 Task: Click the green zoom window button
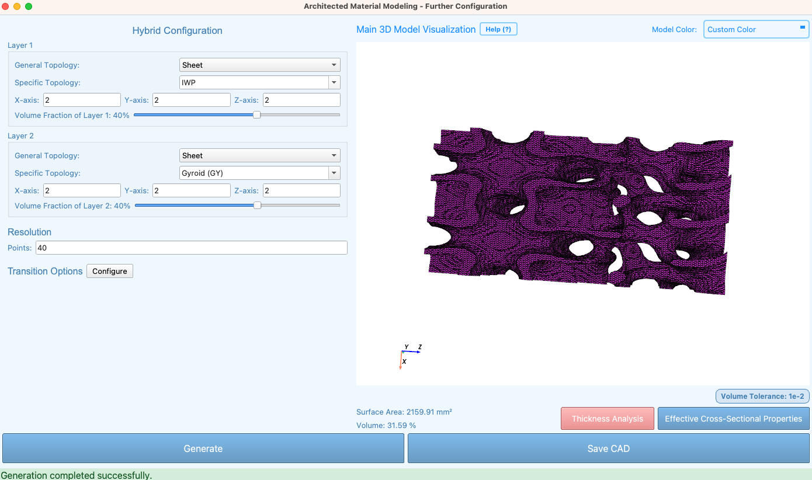29,6
